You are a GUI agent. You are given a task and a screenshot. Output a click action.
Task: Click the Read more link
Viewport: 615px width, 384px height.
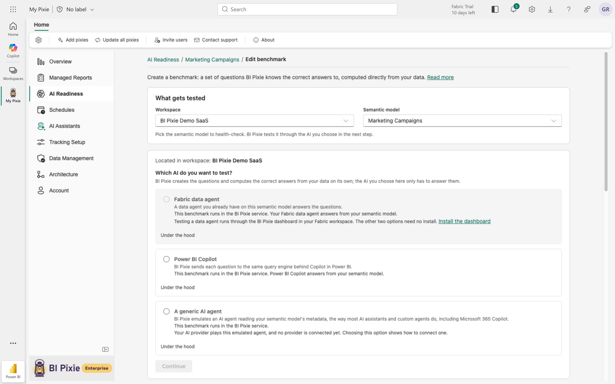[x=440, y=77]
